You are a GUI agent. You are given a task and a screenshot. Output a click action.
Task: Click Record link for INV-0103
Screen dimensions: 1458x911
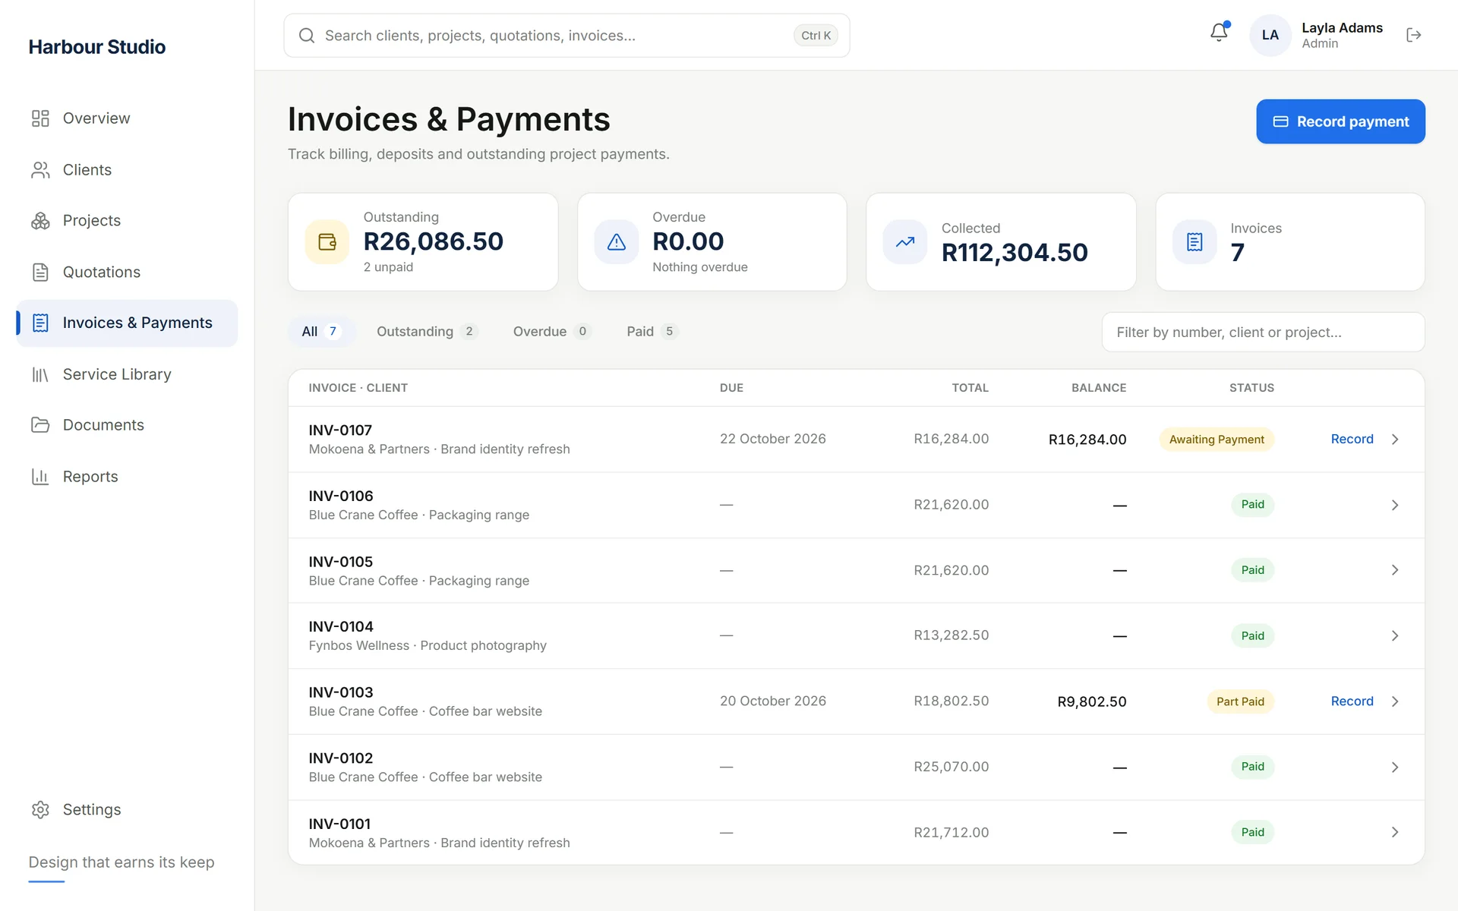(1352, 701)
